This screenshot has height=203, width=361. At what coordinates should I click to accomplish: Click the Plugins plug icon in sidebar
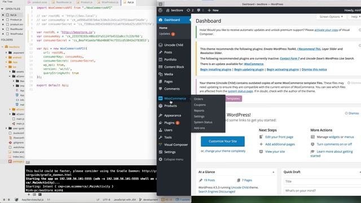pos(160,123)
